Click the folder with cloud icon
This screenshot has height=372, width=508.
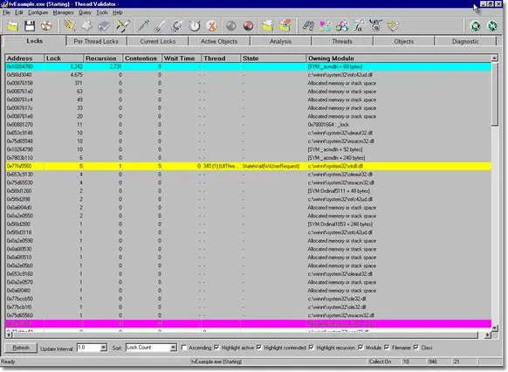[x=268, y=26]
